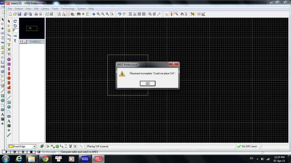291x163 pixels.
Task: Toggle the grid display icon
Action: [68, 14]
